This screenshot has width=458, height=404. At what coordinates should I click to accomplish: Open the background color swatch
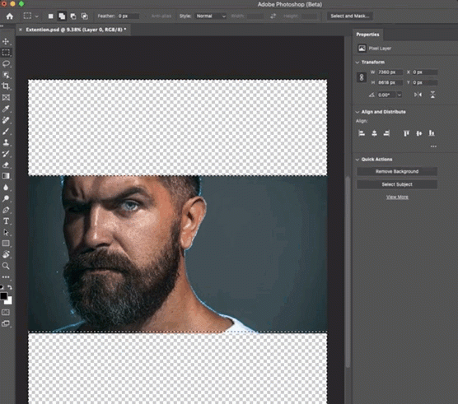(9, 301)
